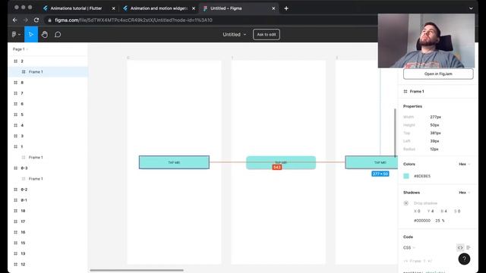The image size is (486, 273).
Task: Reload the Figma page
Action: click(x=36, y=20)
